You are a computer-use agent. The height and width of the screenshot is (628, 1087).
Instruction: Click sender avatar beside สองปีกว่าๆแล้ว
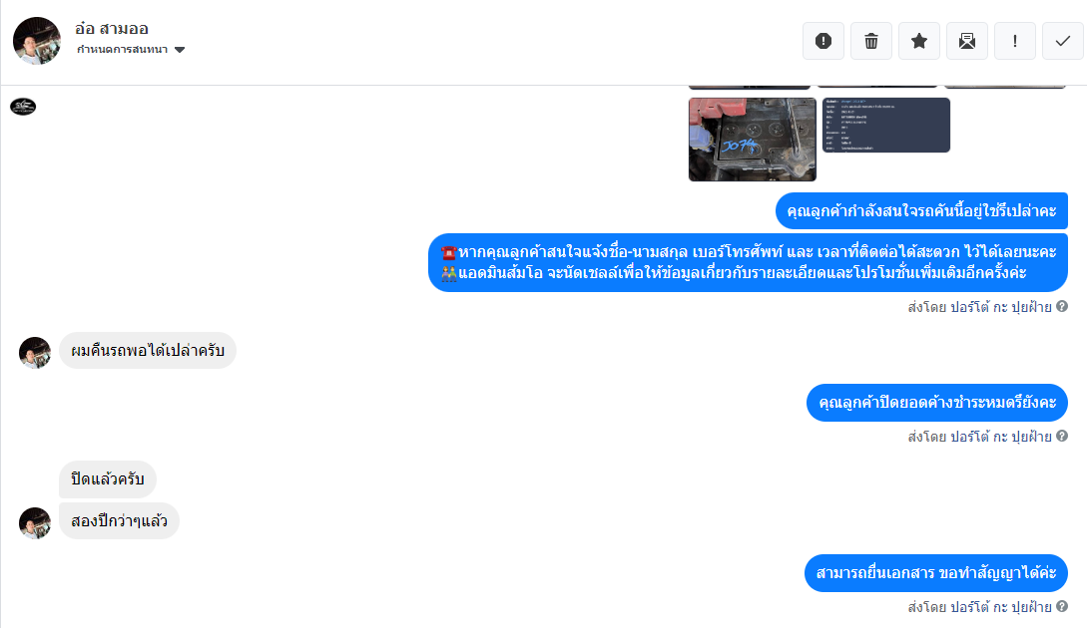click(x=35, y=522)
